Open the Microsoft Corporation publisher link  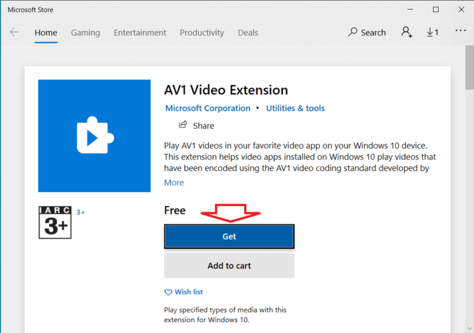[x=208, y=109]
